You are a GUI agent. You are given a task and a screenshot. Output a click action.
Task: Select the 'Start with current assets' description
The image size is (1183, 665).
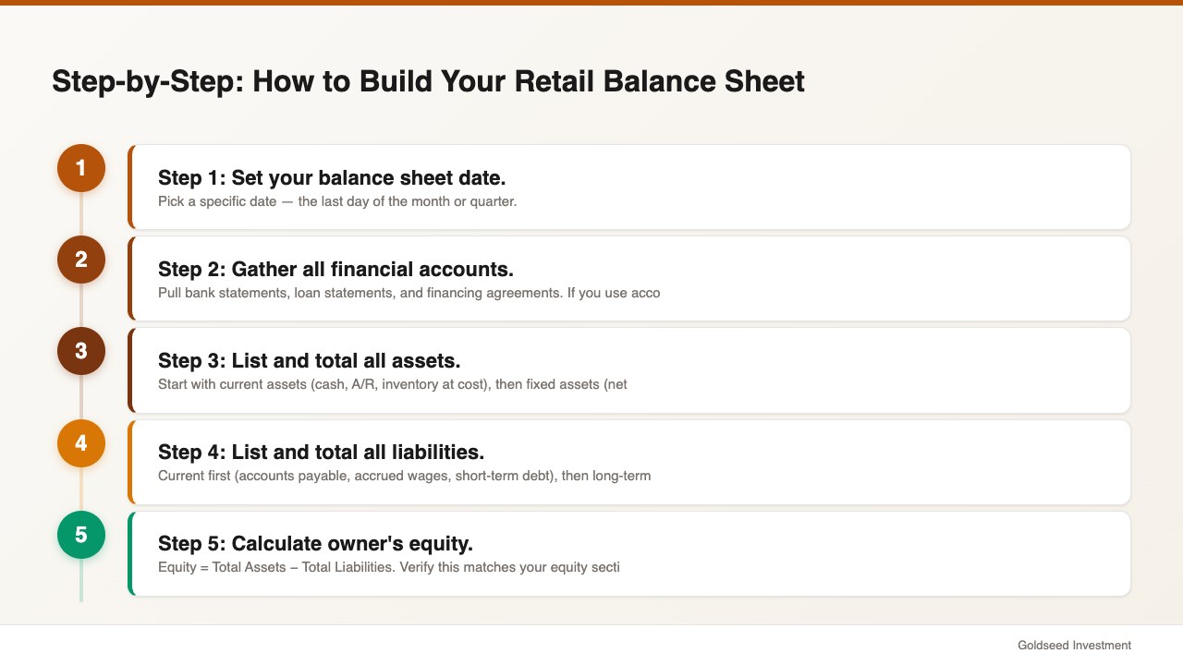(x=393, y=384)
